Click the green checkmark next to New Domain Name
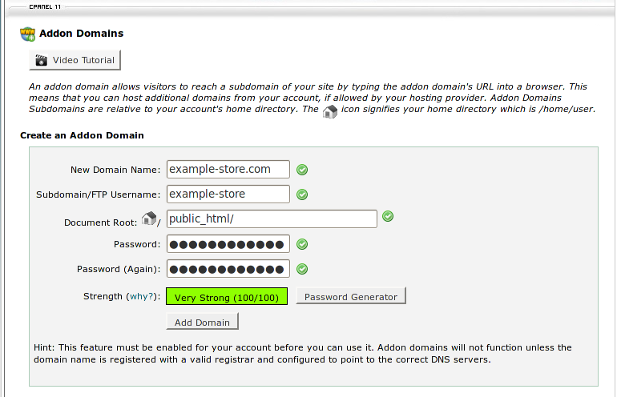Viewport: 617px width, 397px height. point(302,170)
